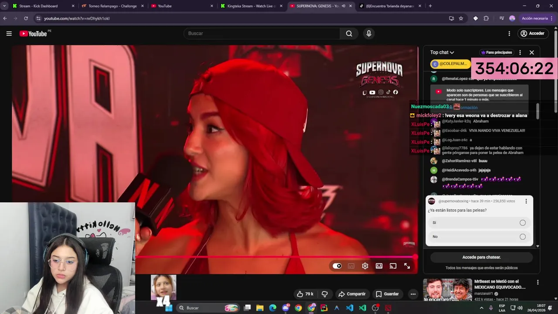Click the chat panel scrollbar

pyautogui.click(x=538, y=111)
